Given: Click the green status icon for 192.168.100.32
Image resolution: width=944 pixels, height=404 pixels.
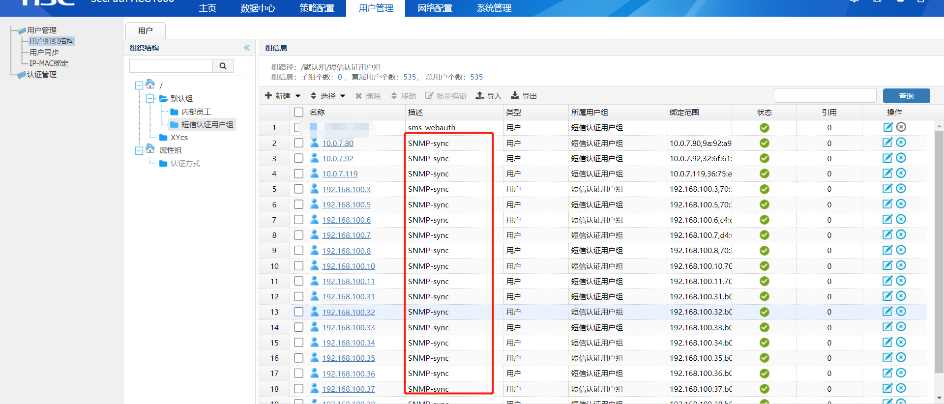Looking at the screenshot, I should point(764,312).
